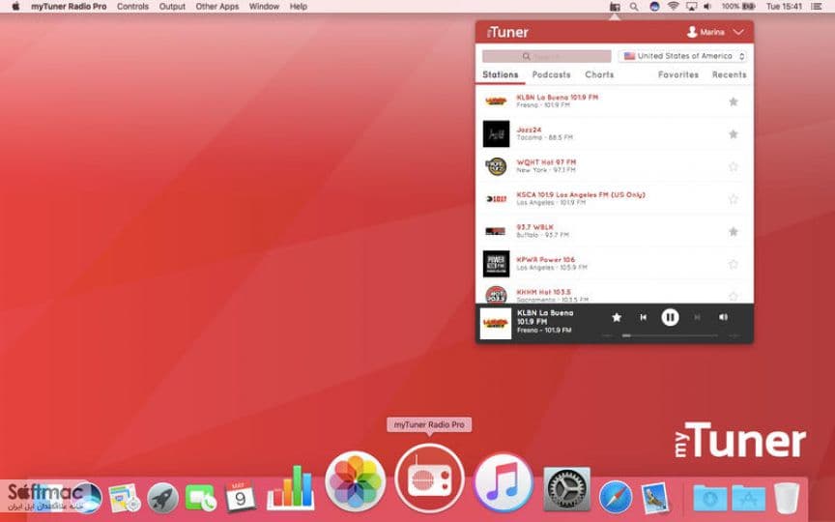835x522 pixels.
Task: Open System Preferences from the Dock
Action: point(566,490)
